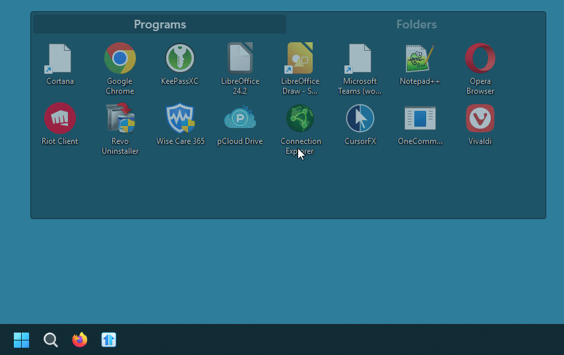The height and width of the screenshot is (355, 564).
Task: Open the Cortana shortcut
Action: pos(59,59)
